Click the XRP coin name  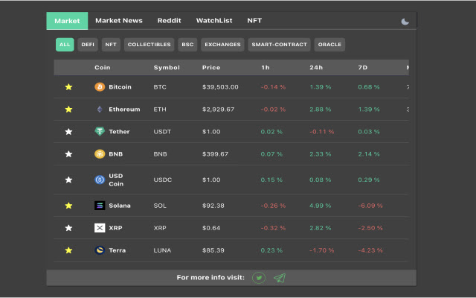tap(115, 228)
